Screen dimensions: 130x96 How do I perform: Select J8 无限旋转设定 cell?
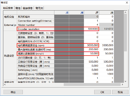pos(106,33)
